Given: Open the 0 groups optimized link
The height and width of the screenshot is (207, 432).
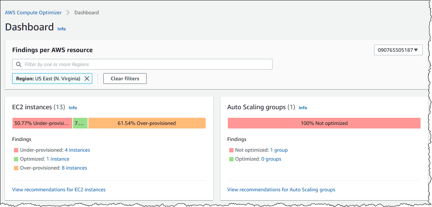Looking at the screenshot, I should pyautogui.click(x=271, y=159).
